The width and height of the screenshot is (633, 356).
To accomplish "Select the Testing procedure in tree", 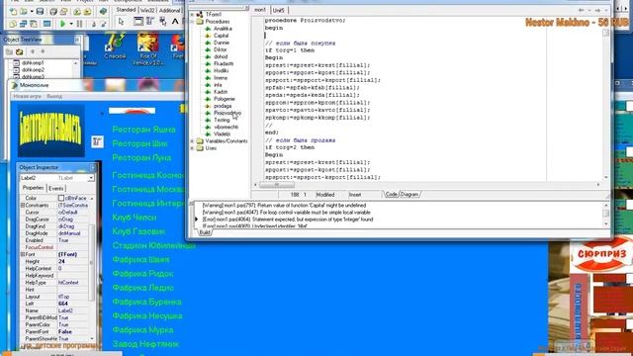I will pos(222,120).
